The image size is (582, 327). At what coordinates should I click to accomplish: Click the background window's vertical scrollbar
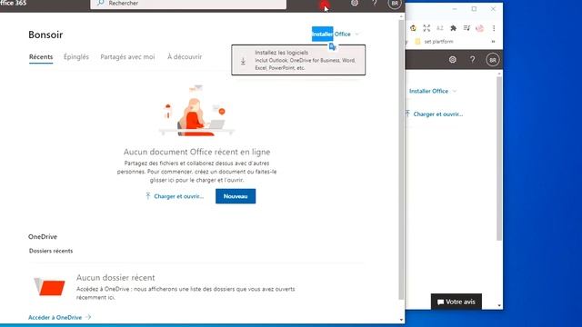[x=499, y=159]
